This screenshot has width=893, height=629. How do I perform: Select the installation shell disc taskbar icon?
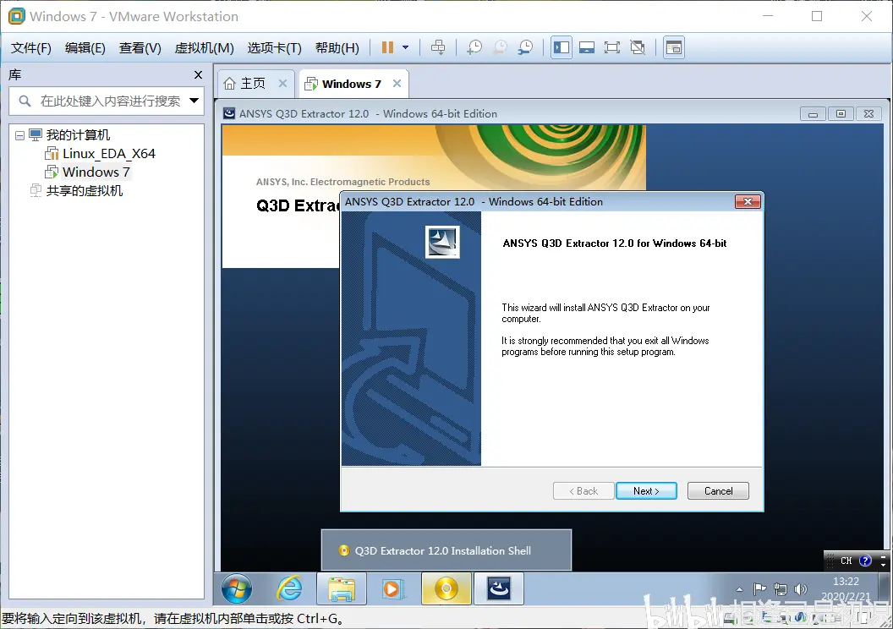click(446, 588)
